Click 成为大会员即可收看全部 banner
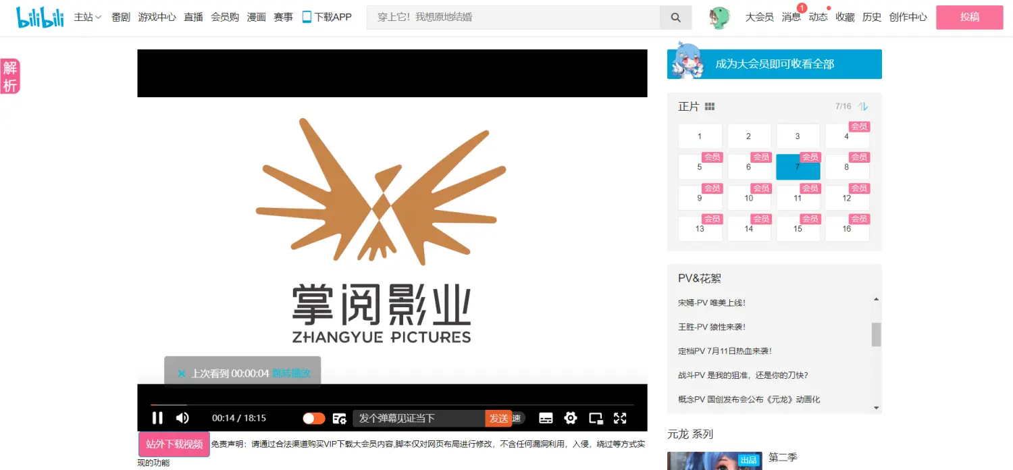This screenshot has width=1013, height=470. click(775, 64)
